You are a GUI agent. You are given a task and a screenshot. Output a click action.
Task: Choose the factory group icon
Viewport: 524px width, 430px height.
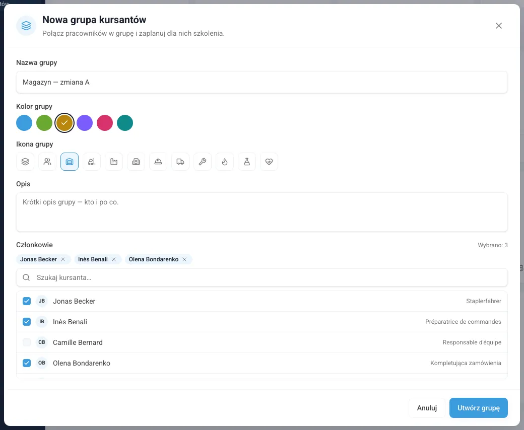tap(114, 162)
